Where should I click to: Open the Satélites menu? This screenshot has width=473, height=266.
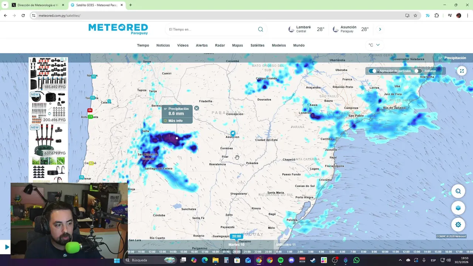tap(258, 45)
